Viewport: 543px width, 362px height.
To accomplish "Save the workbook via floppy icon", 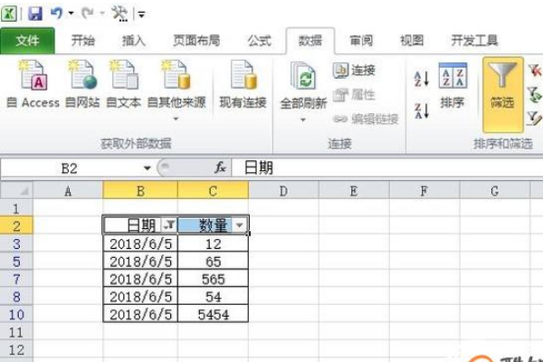I will pos(35,14).
